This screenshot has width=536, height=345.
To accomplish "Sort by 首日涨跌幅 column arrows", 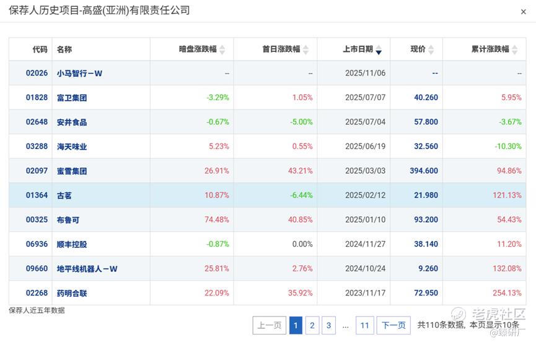I will [305, 50].
